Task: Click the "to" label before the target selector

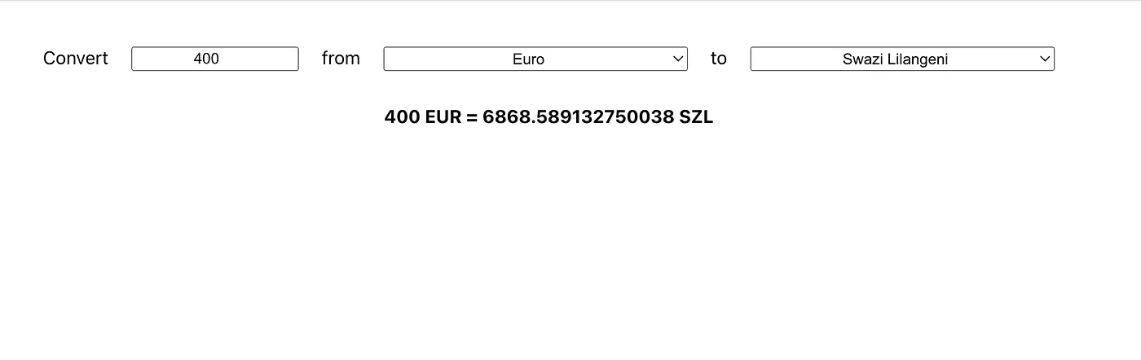Action: pos(718,59)
